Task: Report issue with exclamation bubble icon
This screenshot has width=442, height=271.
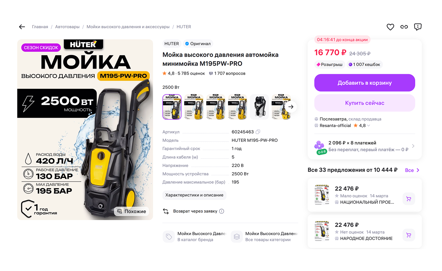Action: pos(418,27)
